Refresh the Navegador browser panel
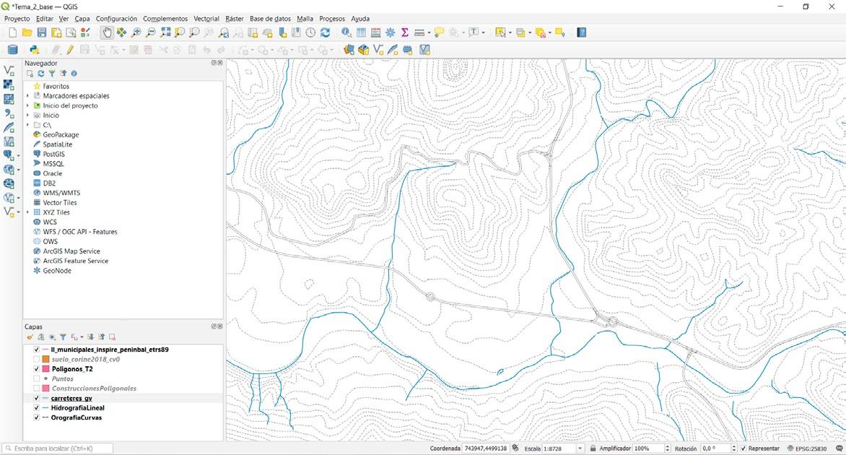 point(40,74)
